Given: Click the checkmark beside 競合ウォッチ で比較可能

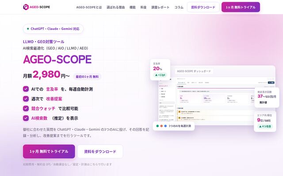Looking at the screenshot, I should coord(26,108).
